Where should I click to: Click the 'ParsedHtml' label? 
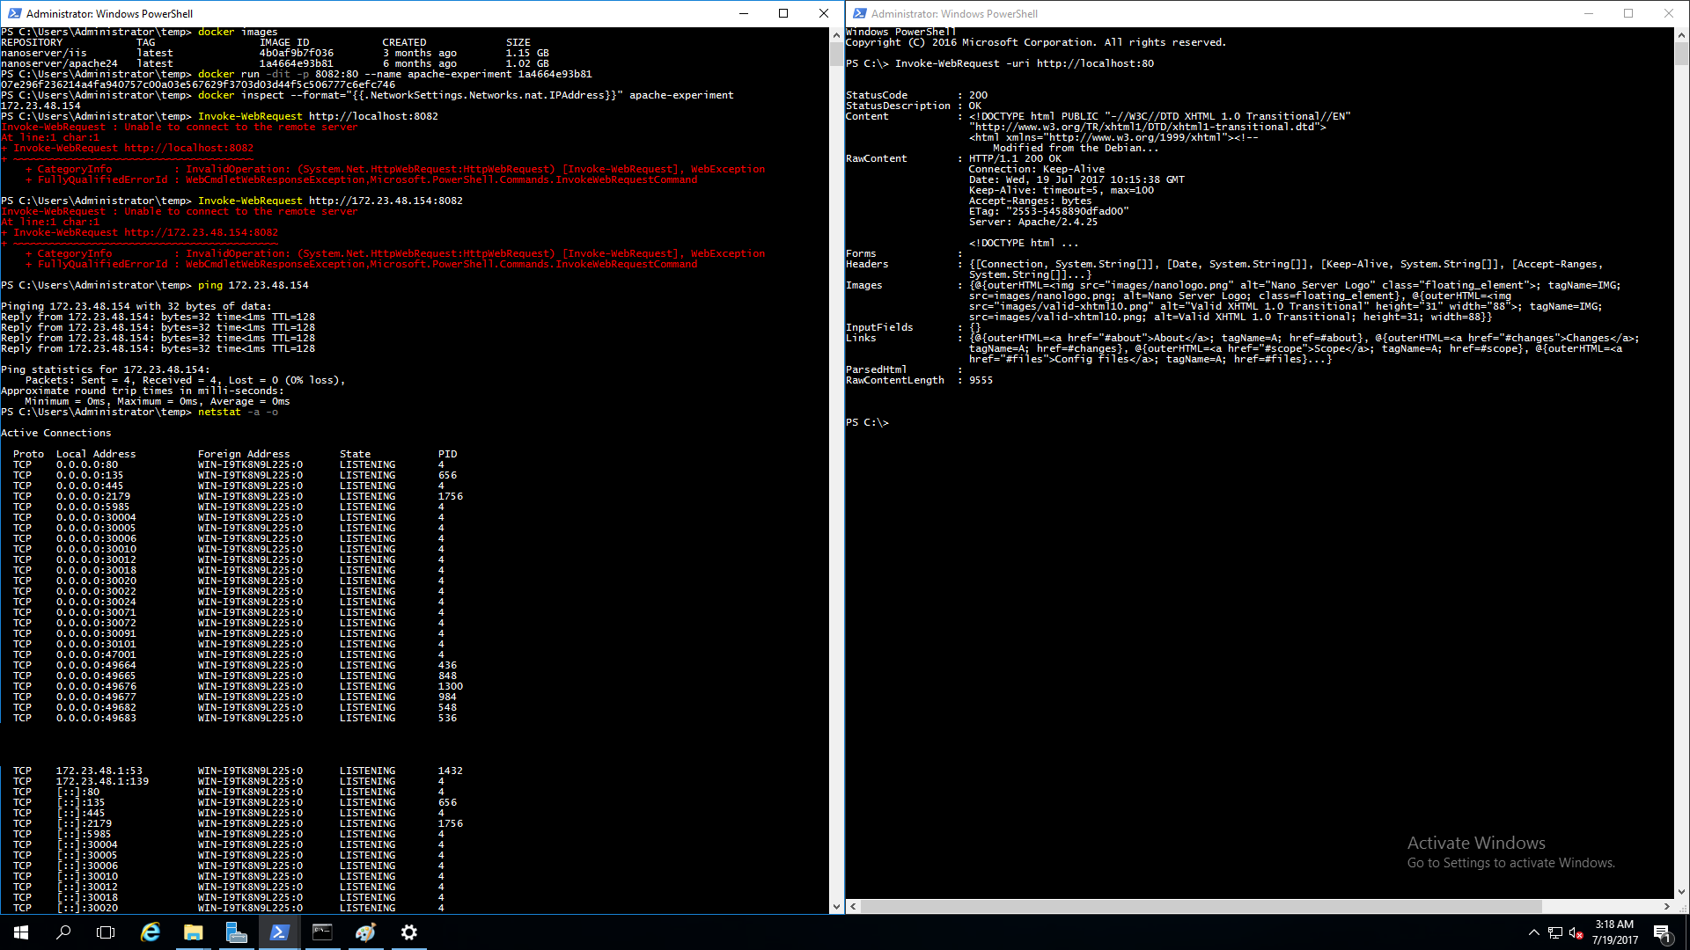(877, 369)
